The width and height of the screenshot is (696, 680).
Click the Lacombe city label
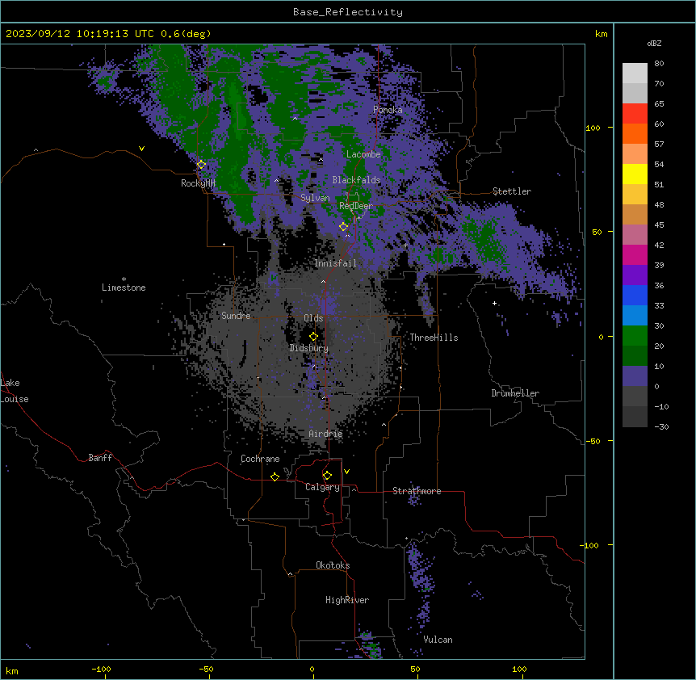tap(363, 154)
